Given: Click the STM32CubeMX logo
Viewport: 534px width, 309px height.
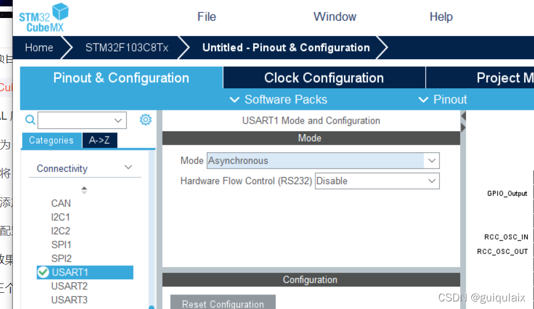Looking at the screenshot, I should pyautogui.click(x=44, y=17).
